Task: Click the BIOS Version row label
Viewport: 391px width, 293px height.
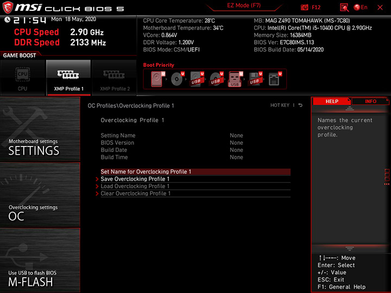Action: (117, 143)
